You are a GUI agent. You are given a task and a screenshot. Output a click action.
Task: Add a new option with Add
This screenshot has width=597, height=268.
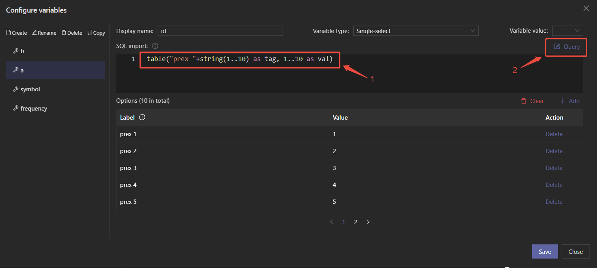tap(569, 101)
